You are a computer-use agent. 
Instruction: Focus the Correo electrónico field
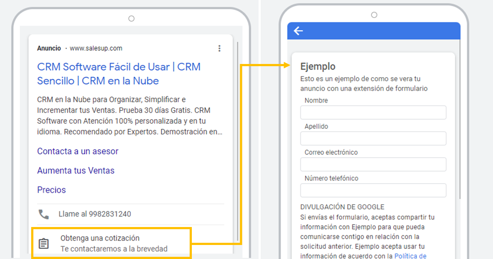coord(373,164)
